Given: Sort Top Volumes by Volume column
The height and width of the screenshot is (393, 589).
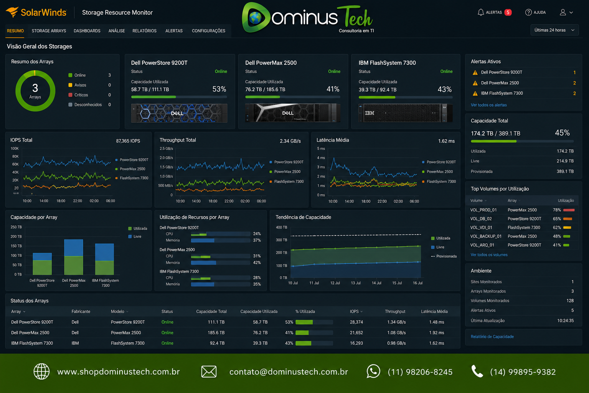Looking at the screenshot, I should point(478,201).
